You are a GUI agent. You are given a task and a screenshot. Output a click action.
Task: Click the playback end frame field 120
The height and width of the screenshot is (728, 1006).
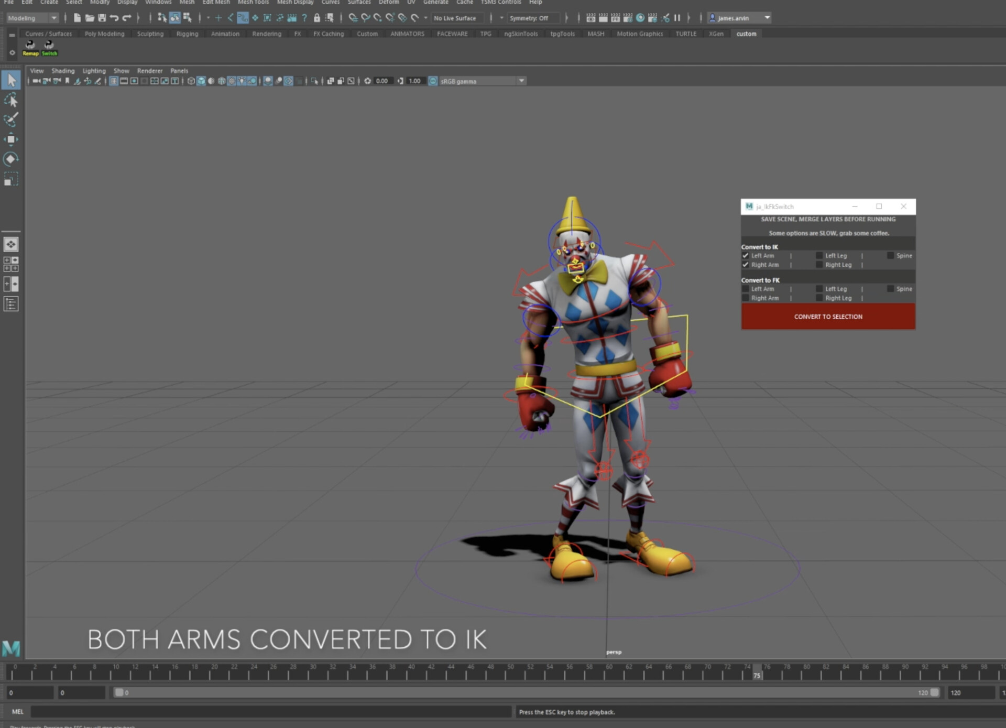(971, 693)
